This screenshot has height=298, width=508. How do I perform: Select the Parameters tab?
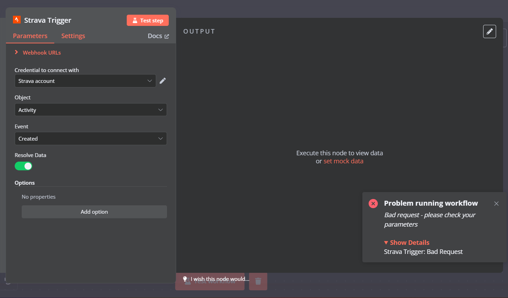pyautogui.click(x=30, y=36)
